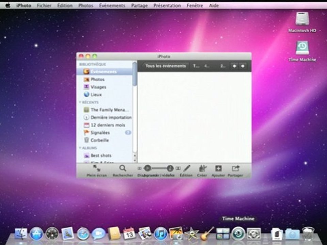Image resolution: width=327 pixels, height=245 pixels.
Task: Open the Fichier menu
Action: [44, 5]
